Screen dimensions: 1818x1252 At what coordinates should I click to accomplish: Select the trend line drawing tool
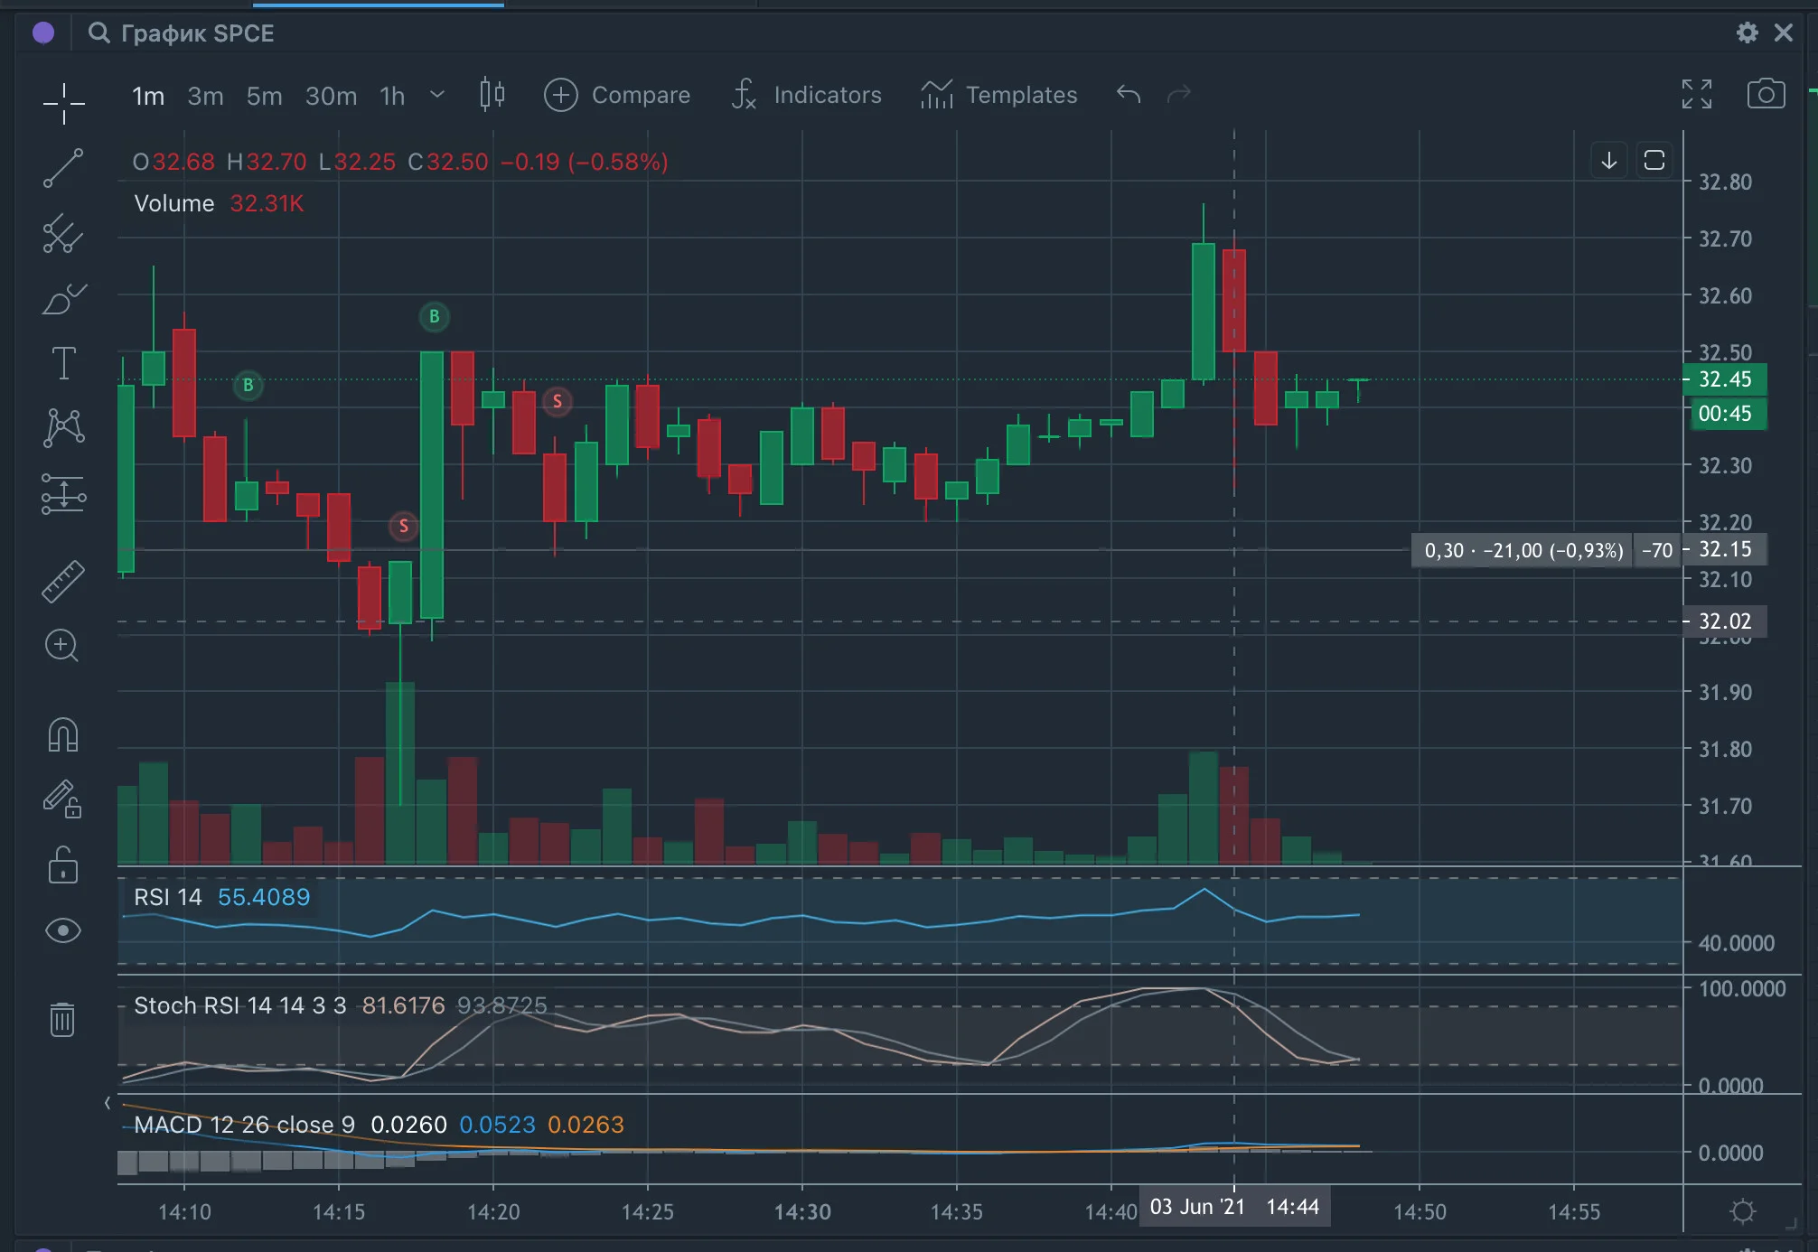(x=63, y=169)
